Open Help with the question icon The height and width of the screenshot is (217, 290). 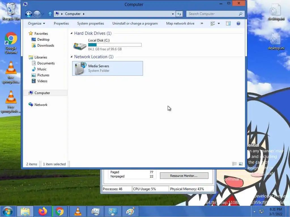(238, 23)
